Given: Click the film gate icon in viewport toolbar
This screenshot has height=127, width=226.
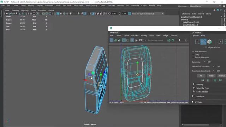Looking at the screenshot, I should [x=34, y=14].
